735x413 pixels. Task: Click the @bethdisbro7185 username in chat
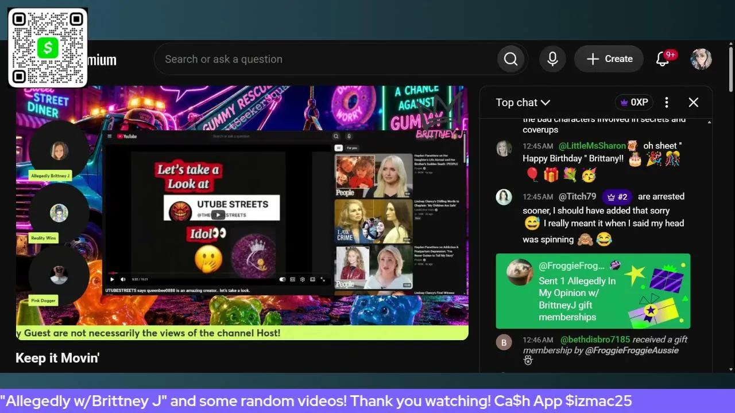pyautogui.click(x=595, y=340)
